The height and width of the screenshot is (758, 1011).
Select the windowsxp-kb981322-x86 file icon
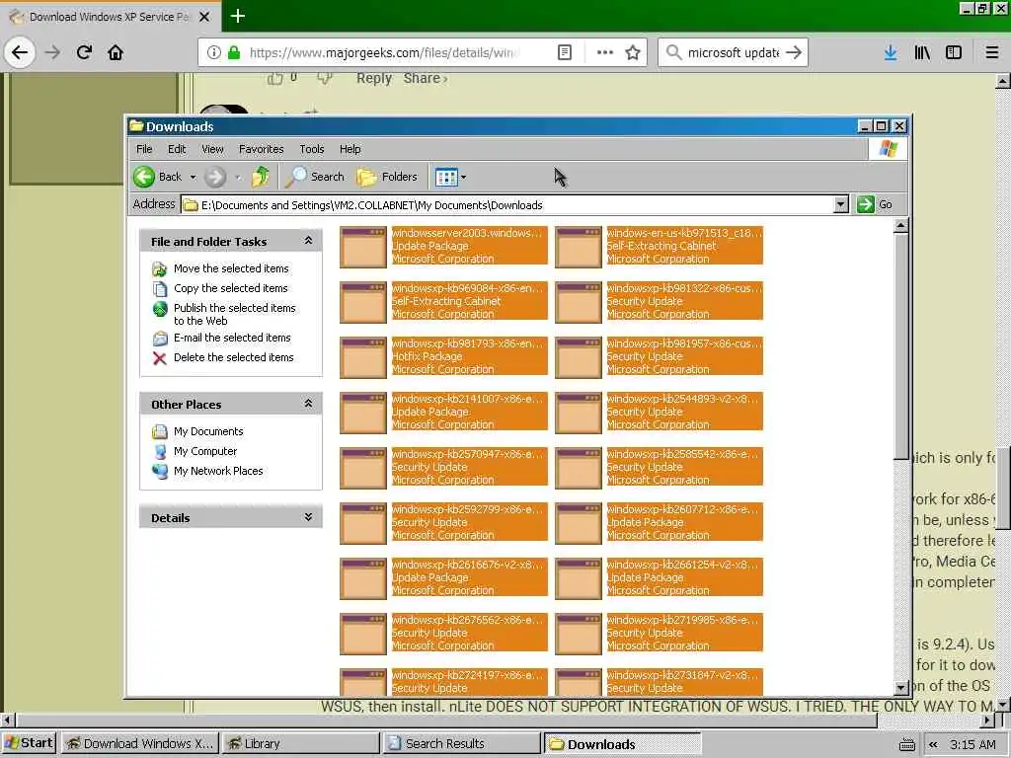tap(579, 302)
